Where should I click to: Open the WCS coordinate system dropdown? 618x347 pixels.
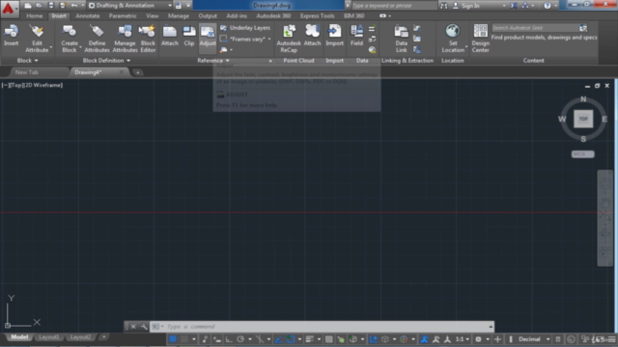click(582, 154)
